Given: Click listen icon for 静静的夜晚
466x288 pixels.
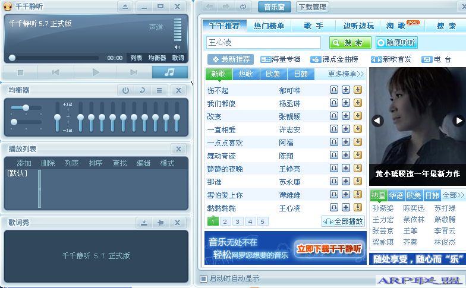Looking at the screenshot, I should click(334, 168).
